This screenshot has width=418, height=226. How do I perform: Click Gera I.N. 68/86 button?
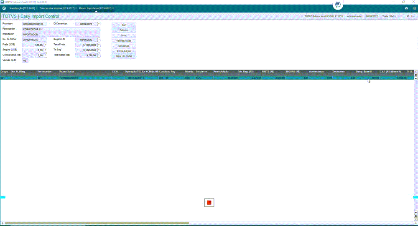coord(124,56)
